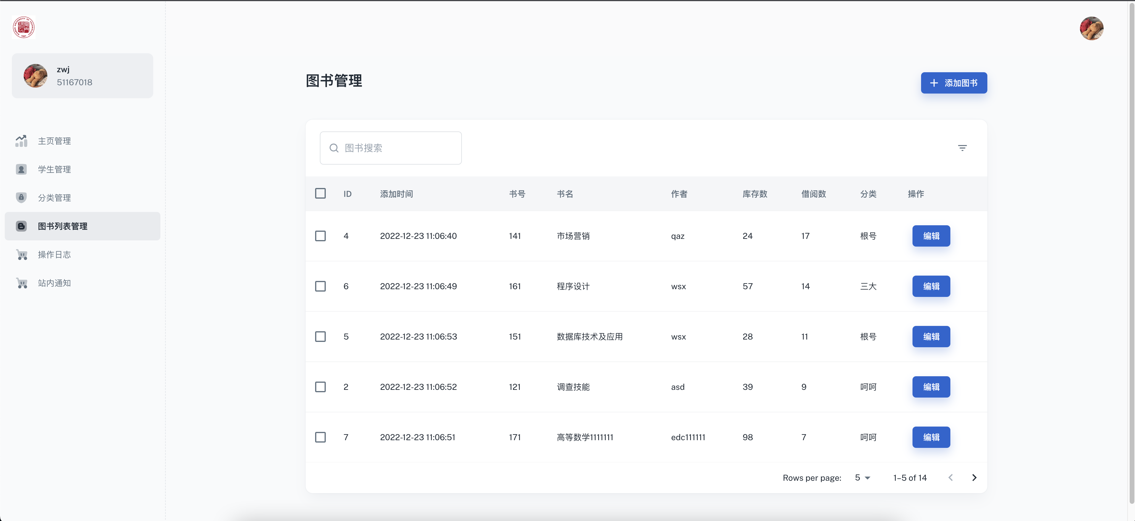Viewport: 1135px width, 521px height.
Task: Click the previous page left chevron
Action: coord(950,477)
